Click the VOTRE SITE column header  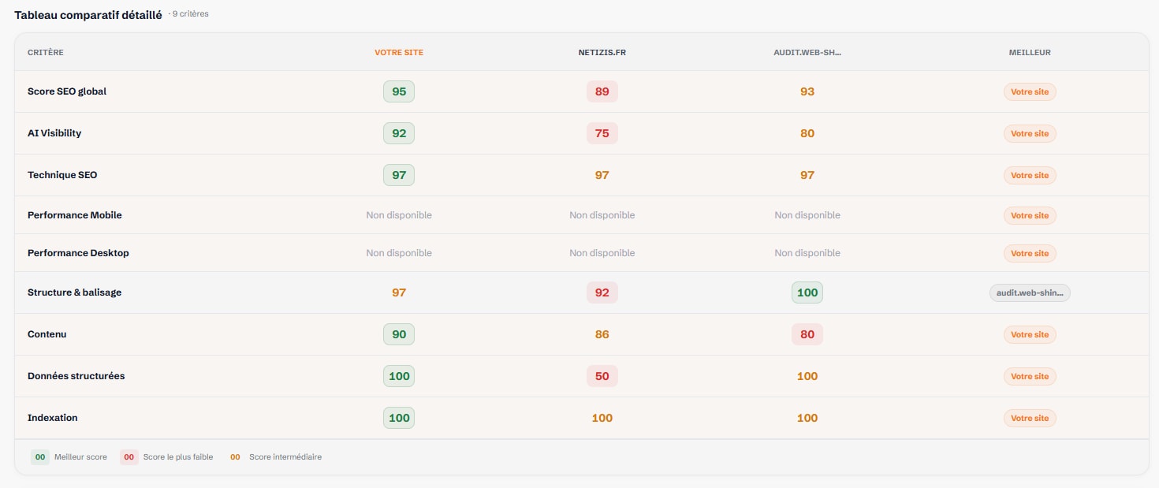click(x=399, y=53)
